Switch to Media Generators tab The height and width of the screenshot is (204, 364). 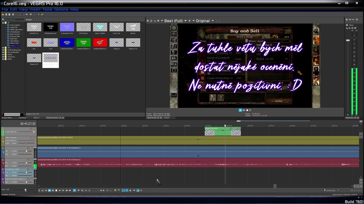(x=53, y=118)
